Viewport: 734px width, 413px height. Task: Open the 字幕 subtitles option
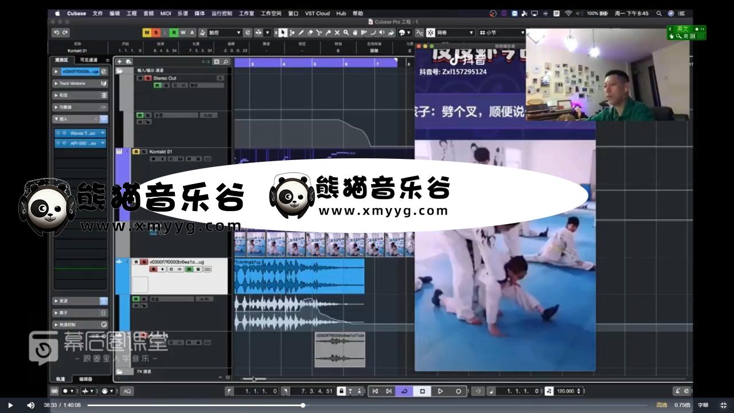point(703,405)
